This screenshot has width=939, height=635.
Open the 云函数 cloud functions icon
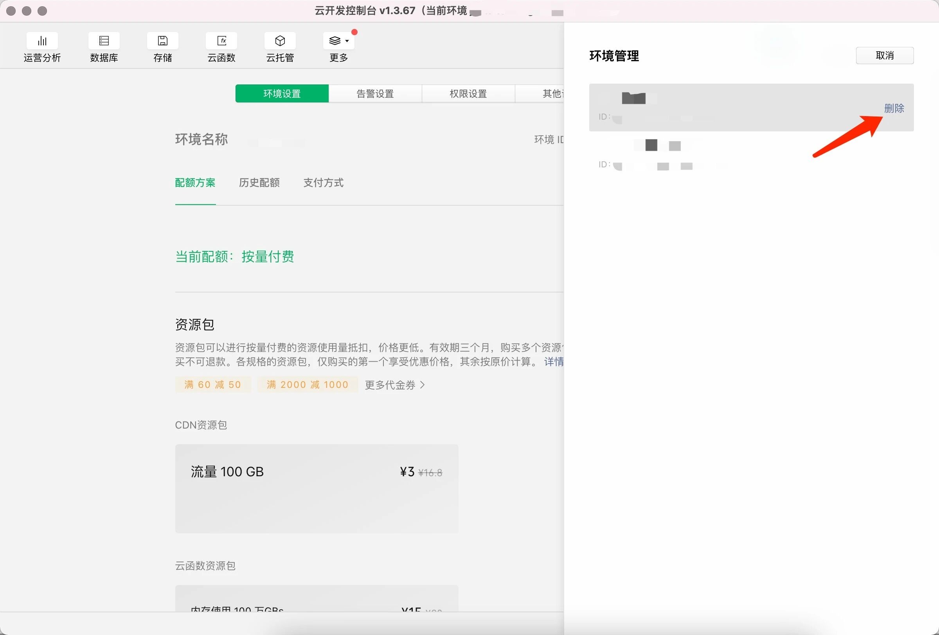click(221, 41)
